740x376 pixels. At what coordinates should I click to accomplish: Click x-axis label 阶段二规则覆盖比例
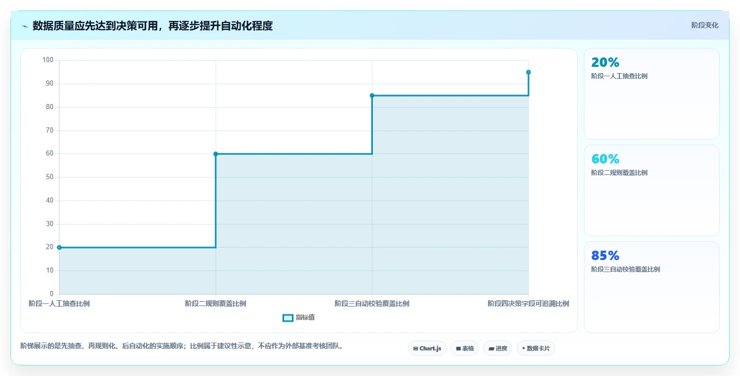pyautogui.click(x=216, y=303)
